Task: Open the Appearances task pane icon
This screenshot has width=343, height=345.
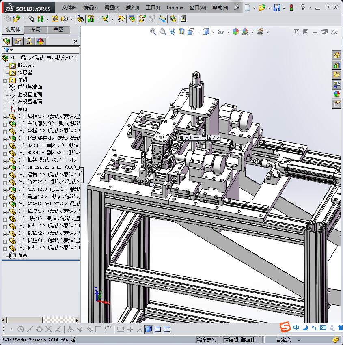Action: pyautogui.click(x=337, y=94)
